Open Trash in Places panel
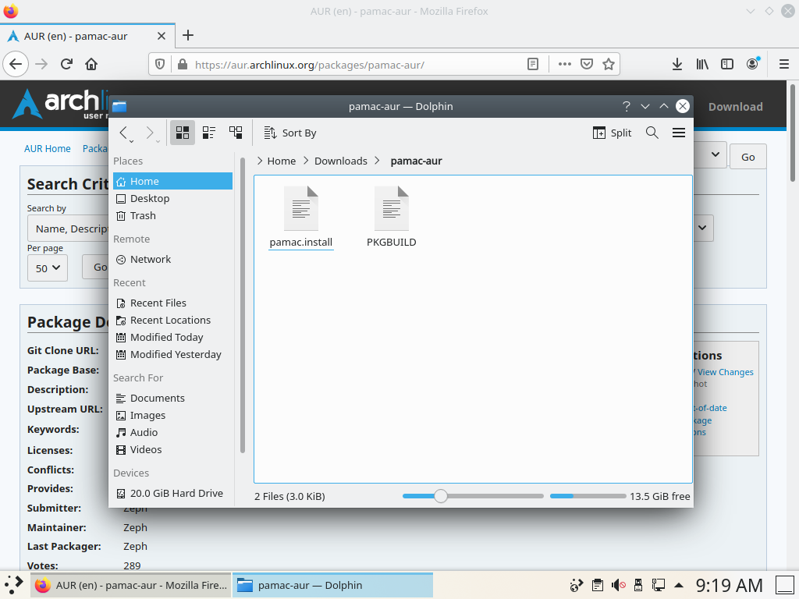The height and width of the screenshot is (599, 799). coord(172,216)
